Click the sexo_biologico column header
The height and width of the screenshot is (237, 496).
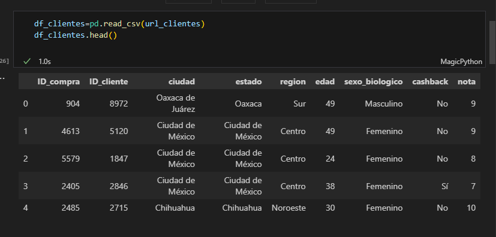pyautogui.click(x=373, y=82)
